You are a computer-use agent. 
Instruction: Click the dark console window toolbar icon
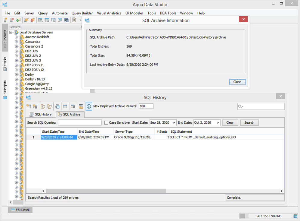coord(66,20)
